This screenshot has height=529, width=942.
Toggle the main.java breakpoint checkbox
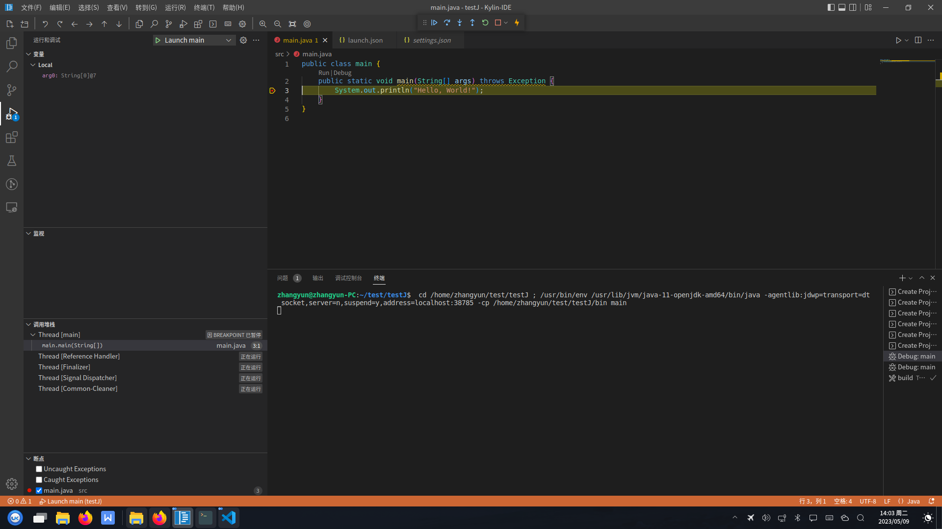[x=39, y=490]
